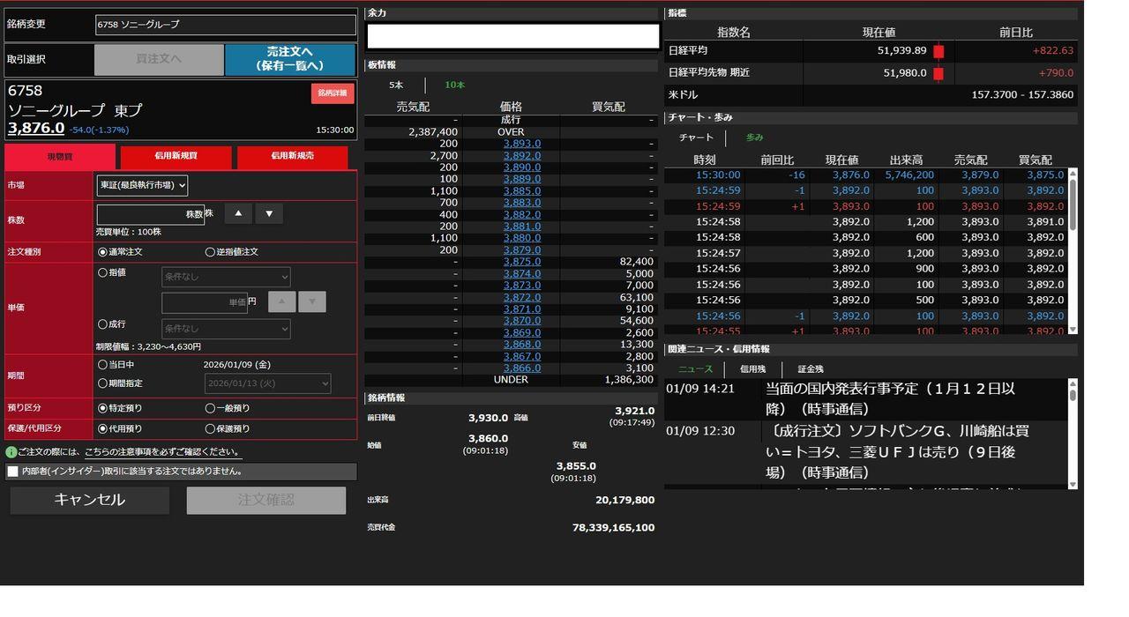This screenshot has width=1129, height=617.
Task: Increase 株数 with the up arrow stepper
Action: pos(239,213)
